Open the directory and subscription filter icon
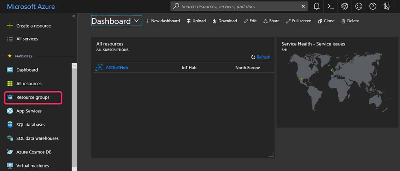400x171 pixels. click(387, 6)
